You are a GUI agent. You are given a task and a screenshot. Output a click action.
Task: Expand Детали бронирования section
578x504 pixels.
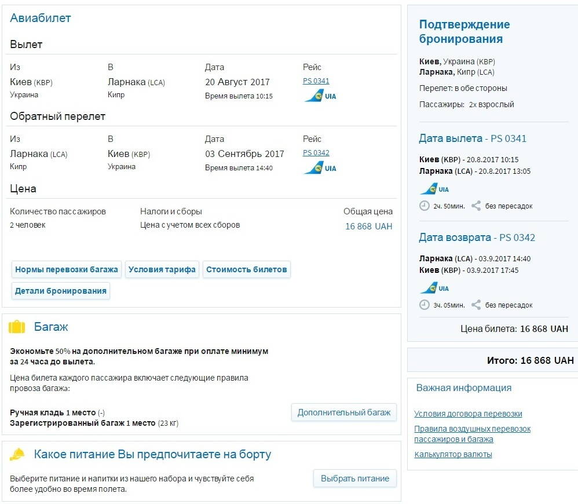click(x=61, y=291)
